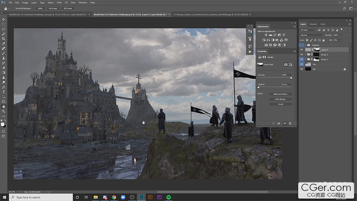Viewport: 357px width, 201px height.
Task: Click the Fit Screen button
Action: (53, 9)
